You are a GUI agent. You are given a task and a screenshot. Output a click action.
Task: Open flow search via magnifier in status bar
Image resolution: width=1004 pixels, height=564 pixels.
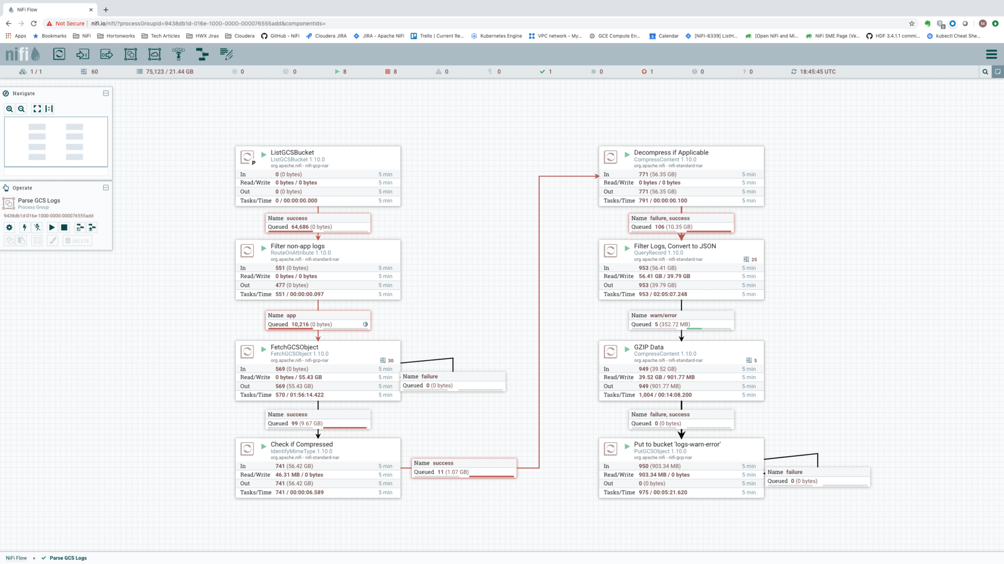[985, 71]
